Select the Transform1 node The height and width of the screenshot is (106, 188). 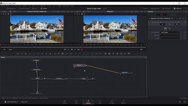tap(59, 79)
